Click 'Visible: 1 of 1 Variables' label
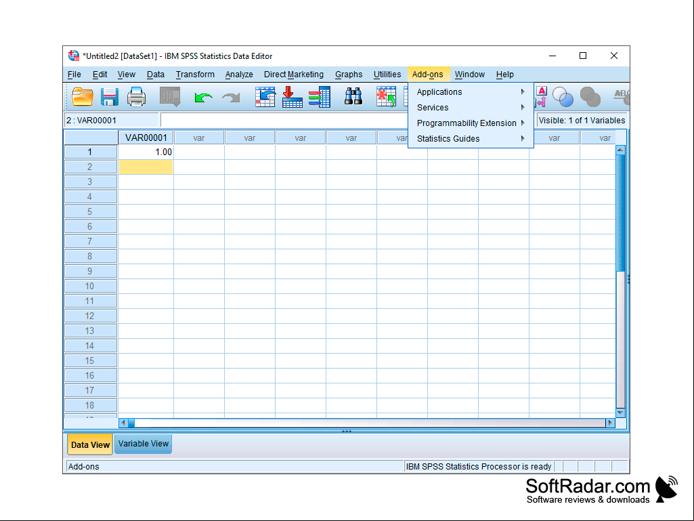 582,120
